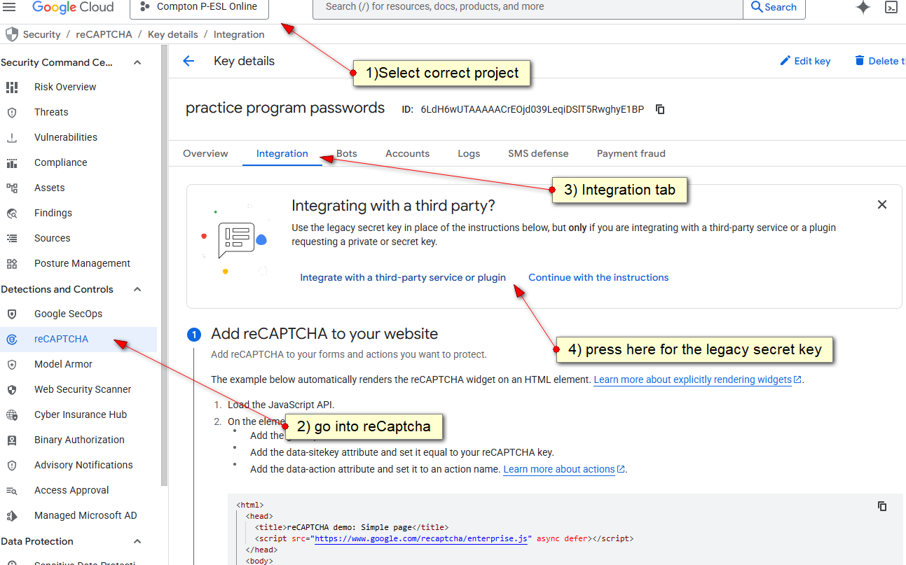Open the Compton P-ESL Online project picker
Viewport: 906px width, 565px height.
point(199,7)
